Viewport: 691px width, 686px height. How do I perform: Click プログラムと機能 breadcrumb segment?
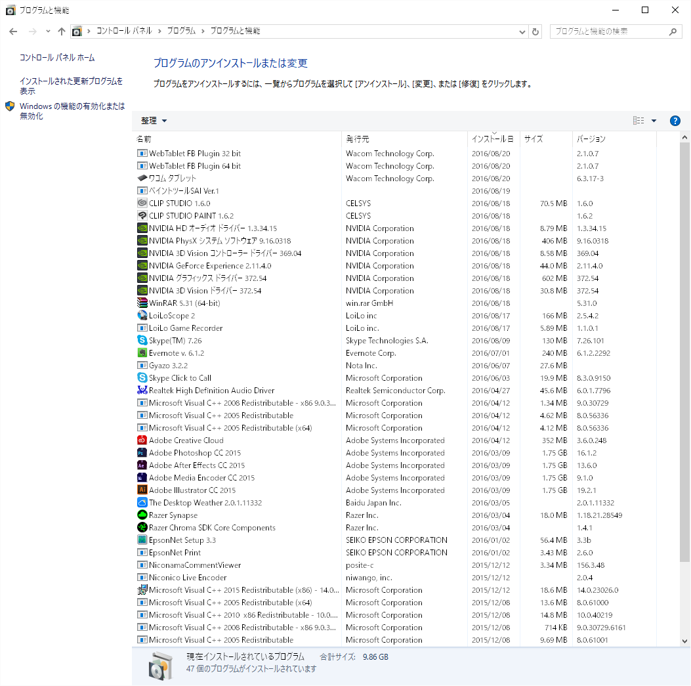235,31
